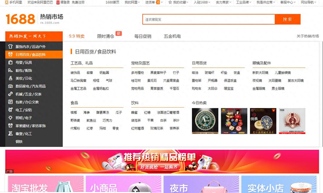This screenshot has width=323, height=193.
Task: Click the 玻璃杯 link under 日用百货
Action: coord(210,73)
